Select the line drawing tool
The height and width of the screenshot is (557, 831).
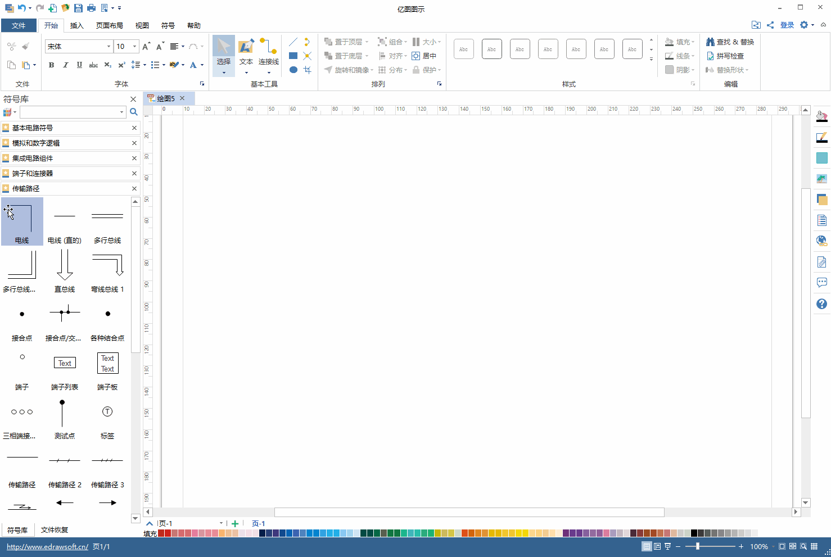tap(293, 42)
